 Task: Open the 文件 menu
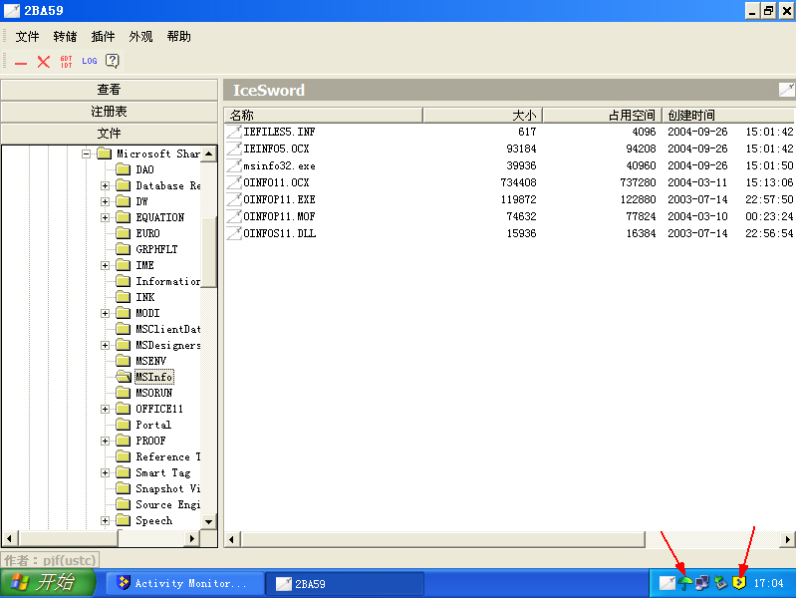pos(27,37)
